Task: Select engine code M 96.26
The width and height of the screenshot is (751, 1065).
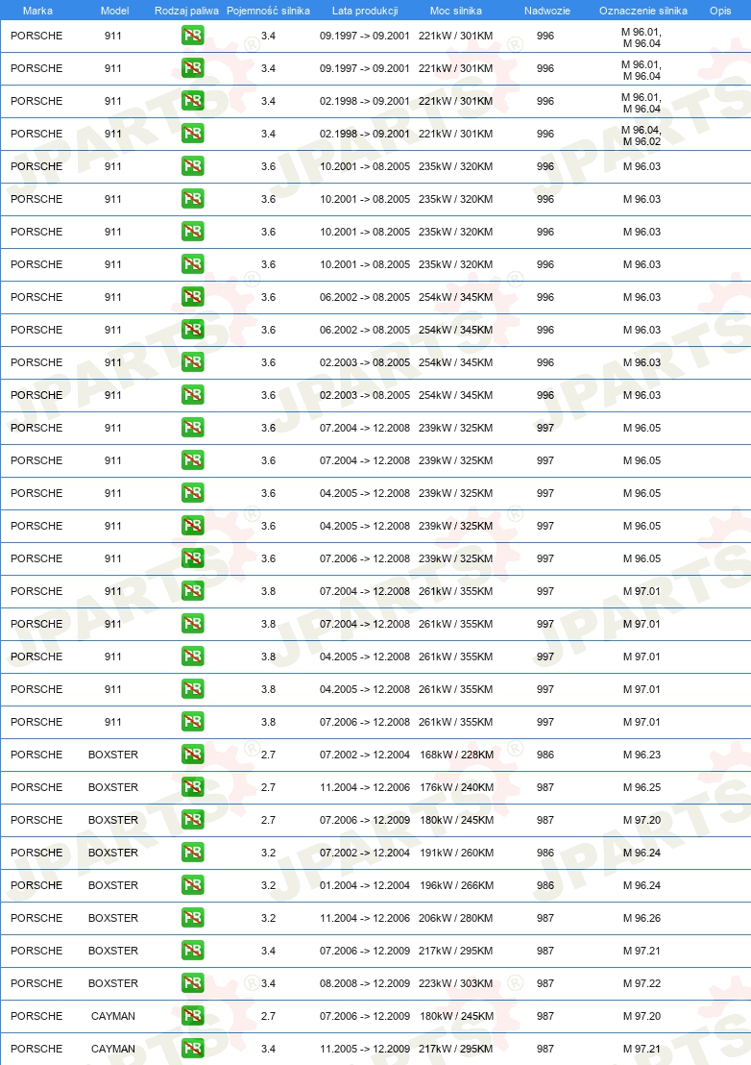Action: click(642, 918)
